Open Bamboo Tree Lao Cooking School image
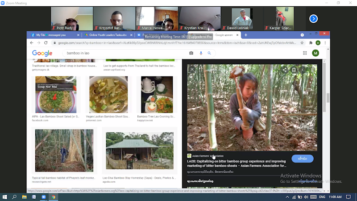 [157, 94]
